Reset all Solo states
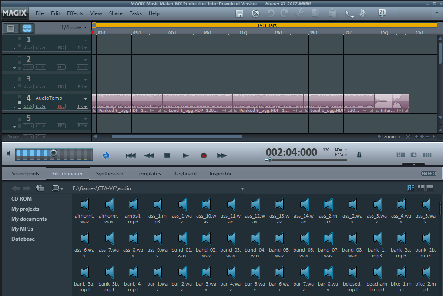The image size is (443, 296). pos(28,137)
